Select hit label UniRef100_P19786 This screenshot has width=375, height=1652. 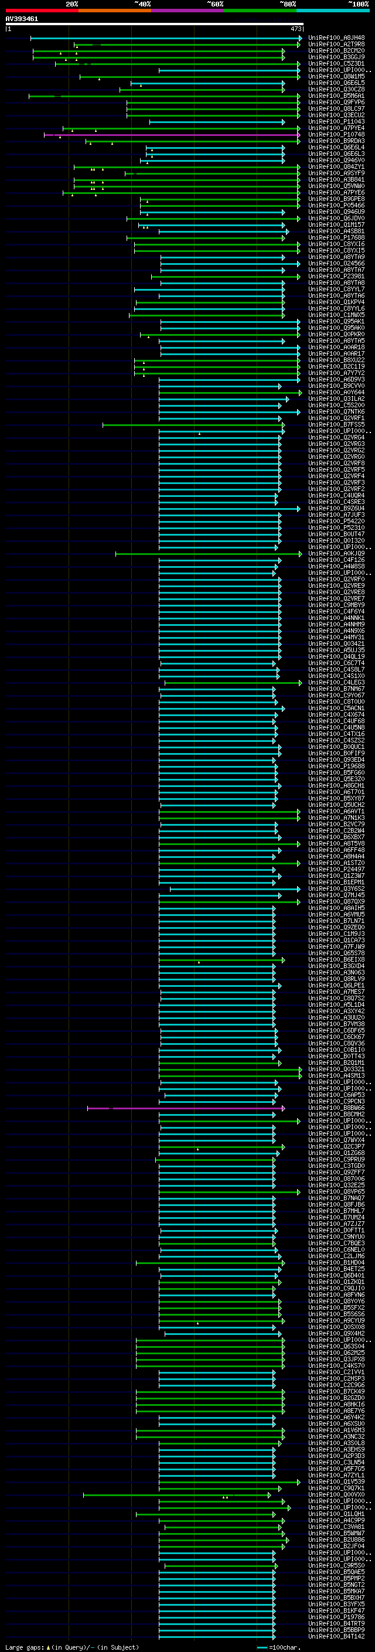[336, 1617]
